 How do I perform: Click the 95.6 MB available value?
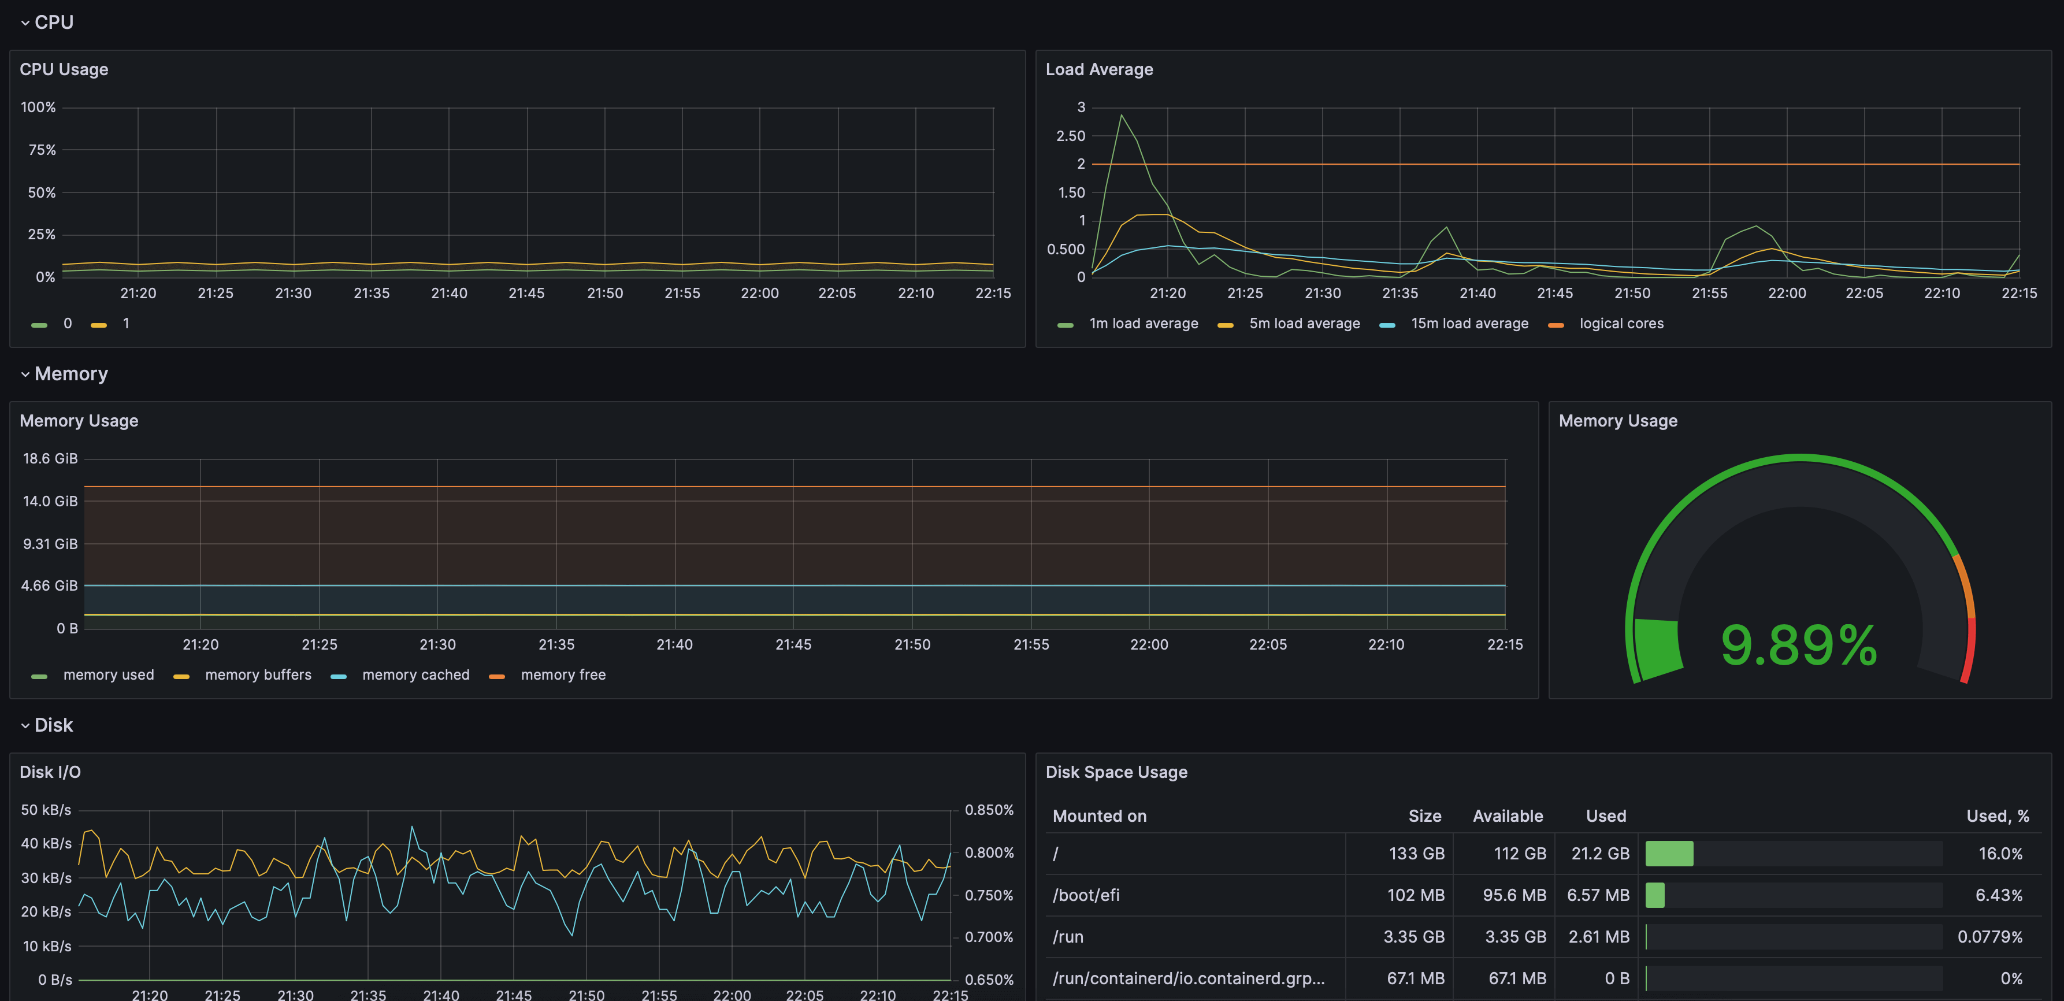point(1514,895)
